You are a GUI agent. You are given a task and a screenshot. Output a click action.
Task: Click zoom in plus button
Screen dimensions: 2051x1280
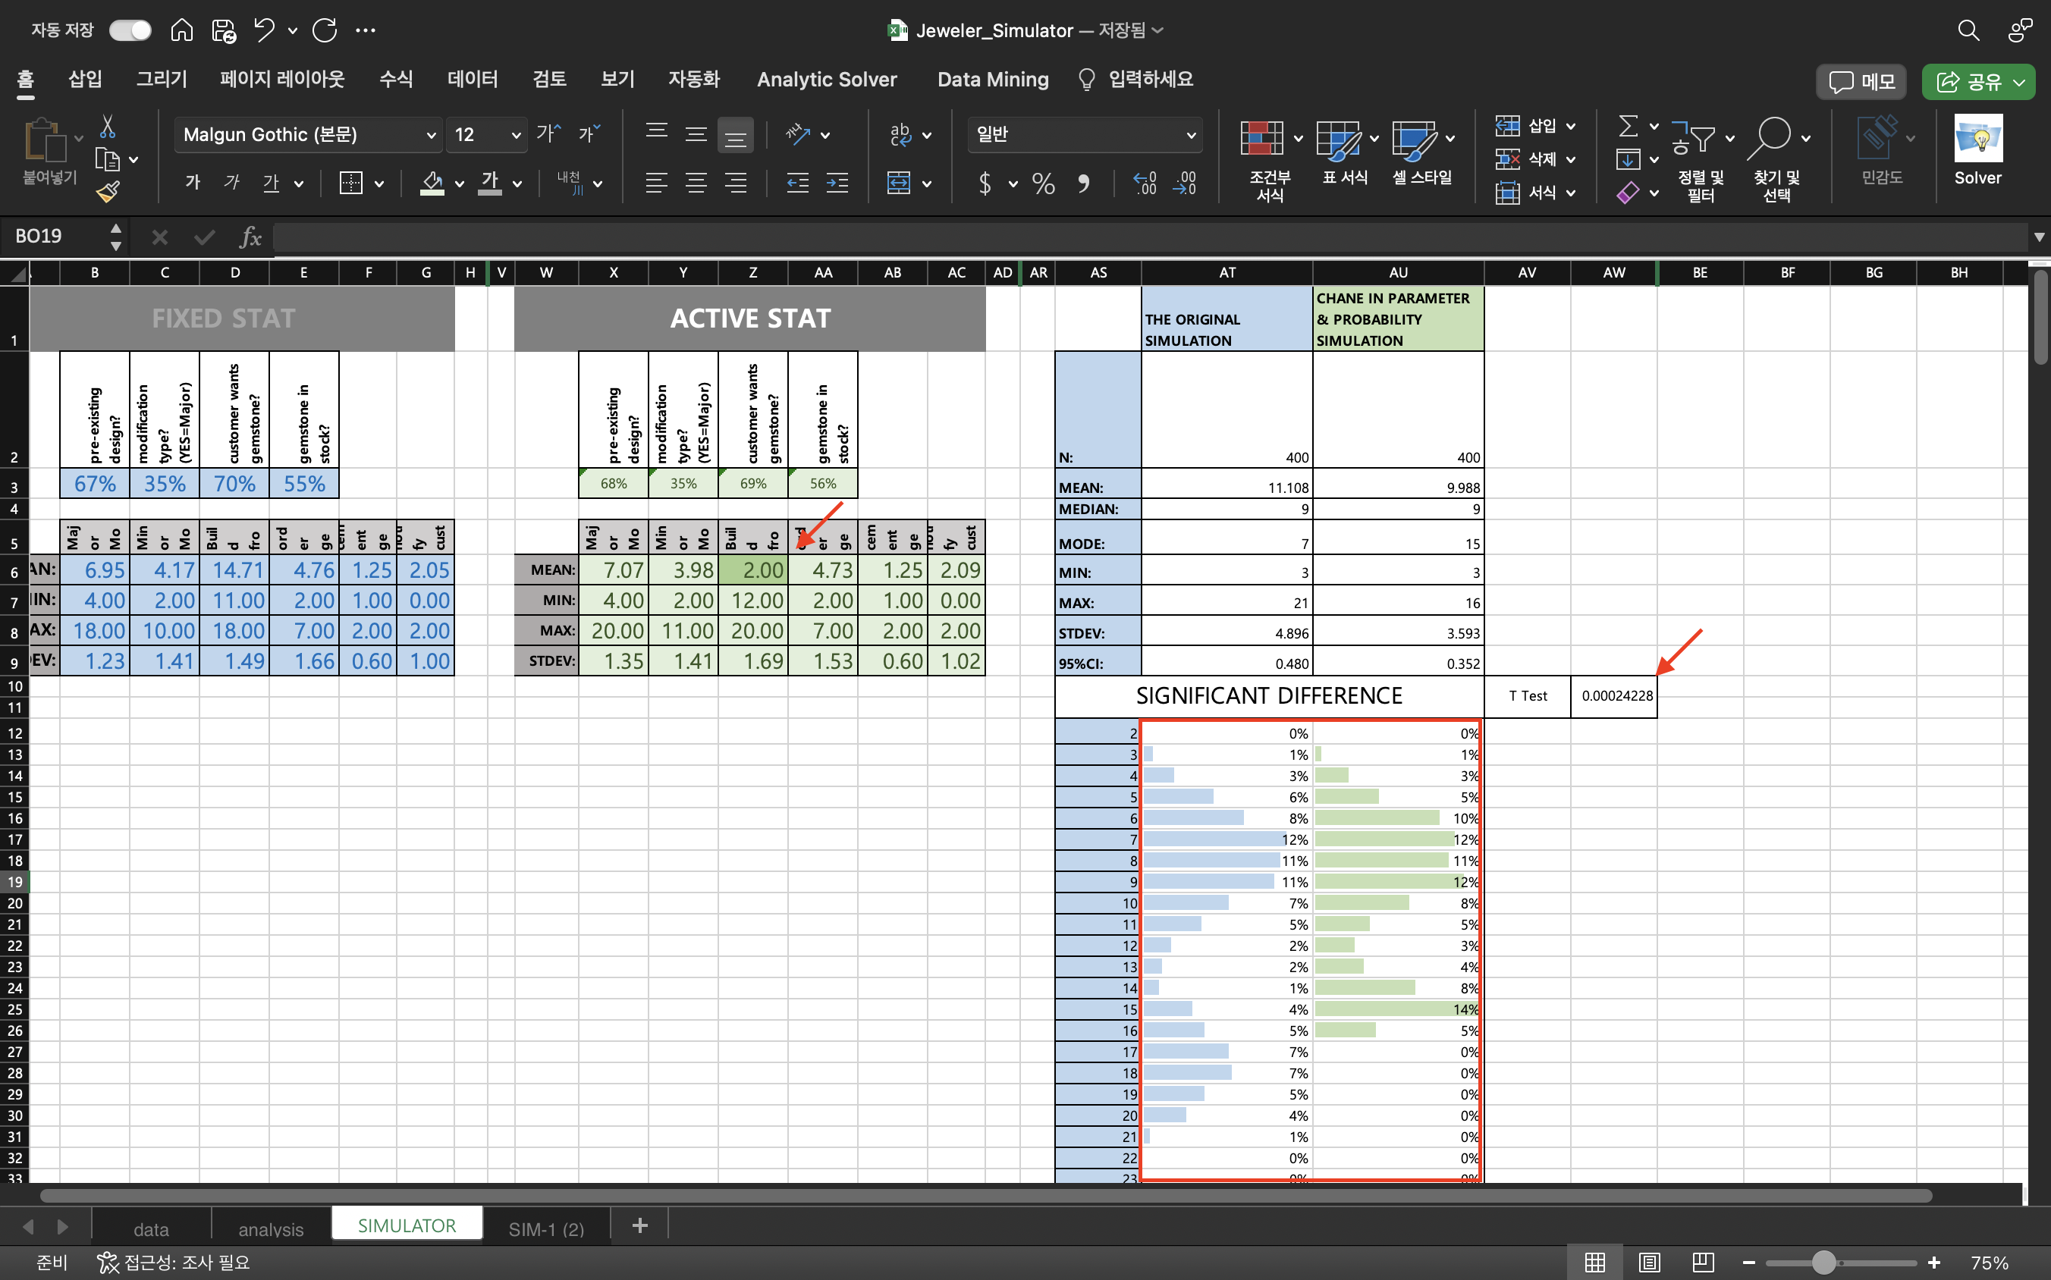point(1934,1263)
